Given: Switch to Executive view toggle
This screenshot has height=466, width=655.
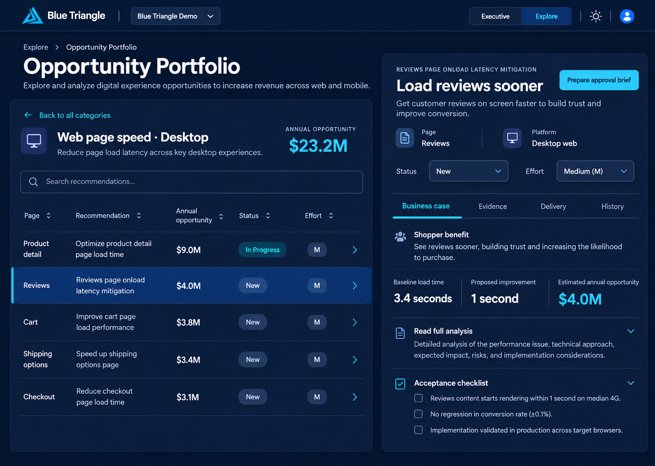Looking at the screenshot, I should point(495,16).
